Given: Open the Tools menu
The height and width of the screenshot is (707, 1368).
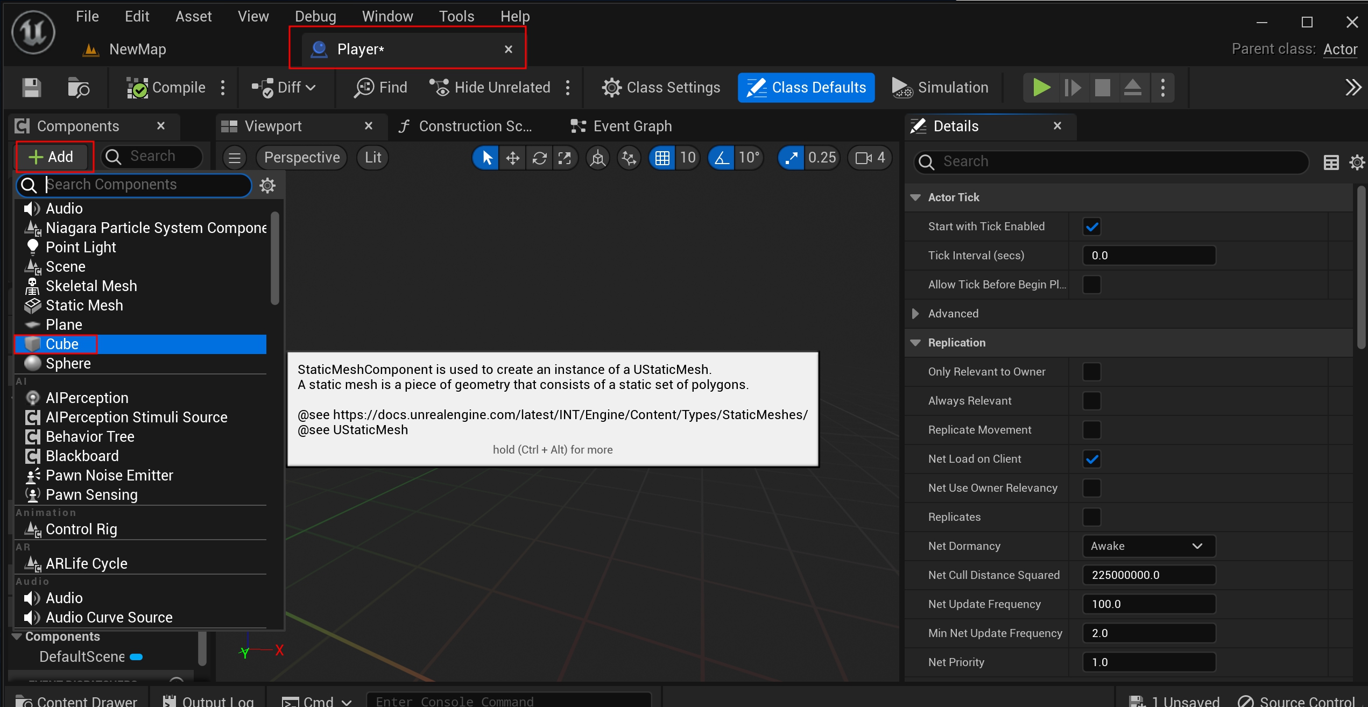Looking at the screenshot, I should 456,16.
